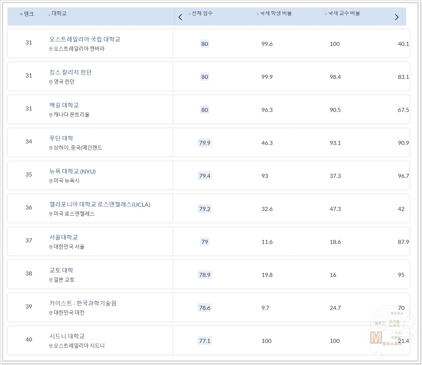The image size is (422, 365).
Task: Open the 푸단 대학 link
Action: [61, 138]
